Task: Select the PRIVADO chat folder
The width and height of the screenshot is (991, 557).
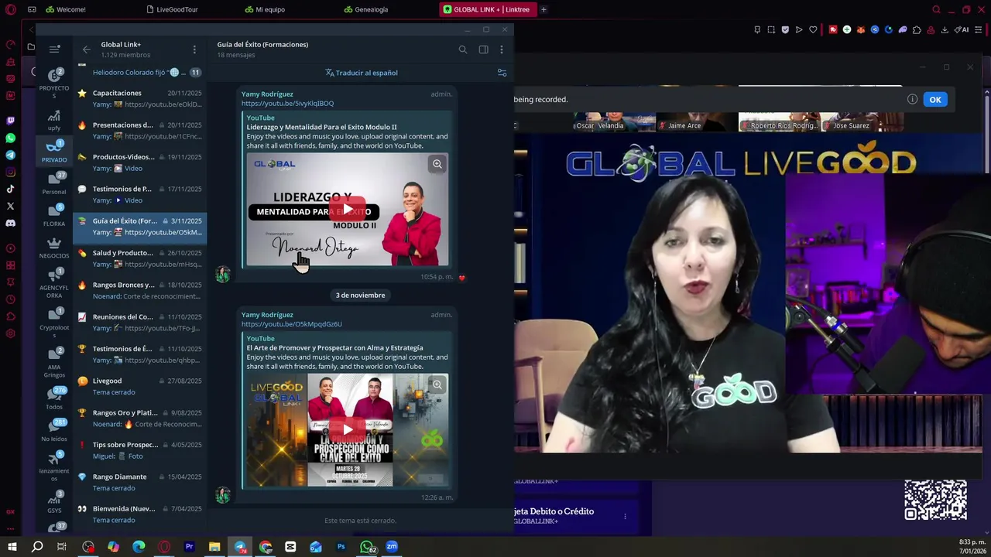Action: pyautogui.click(x=54, y=152)
